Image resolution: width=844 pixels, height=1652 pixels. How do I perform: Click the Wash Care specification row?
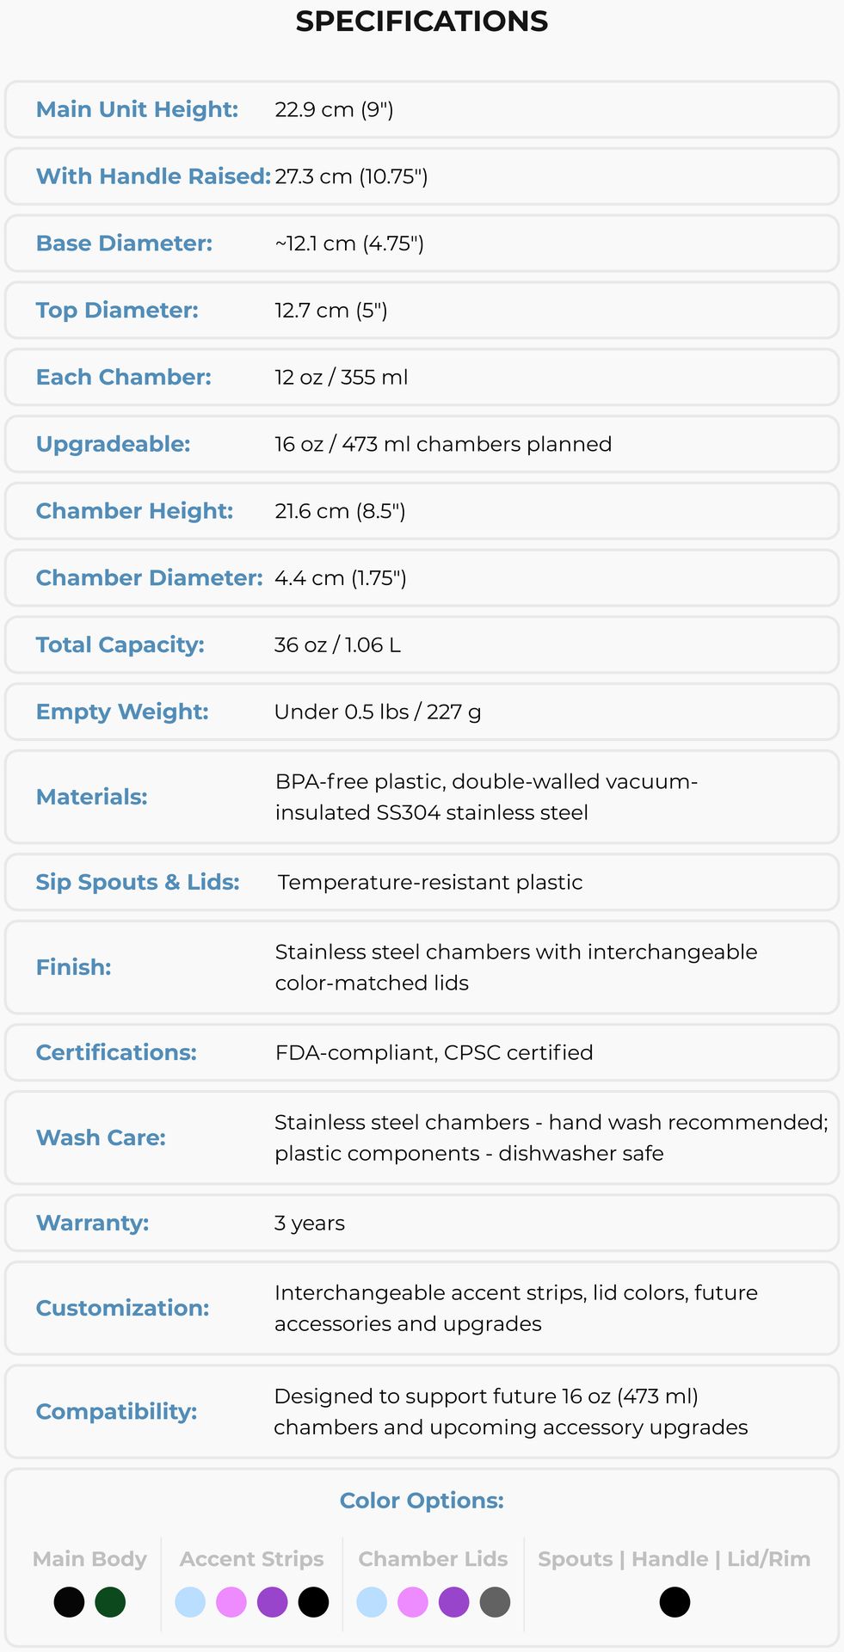422,1137
